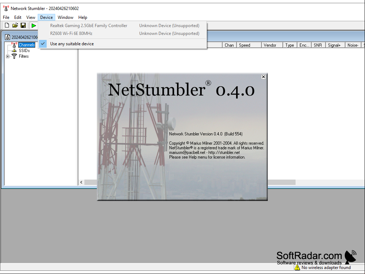This screenshot has height=274, width=365.
Task: Expand the Filters tree node
Action: pyautogui.click(x=8, y=56)
